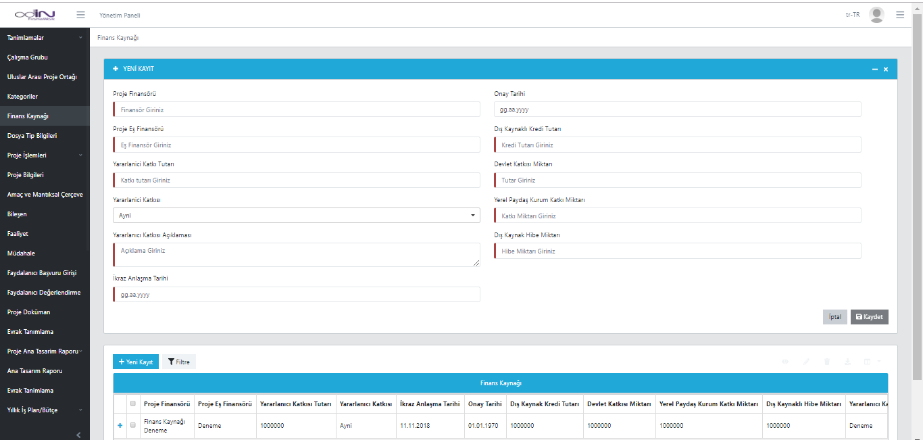Screen dimensions: 923x440
Task: Click the pencil edit icon above the table
Action: [x=806, y=362]
